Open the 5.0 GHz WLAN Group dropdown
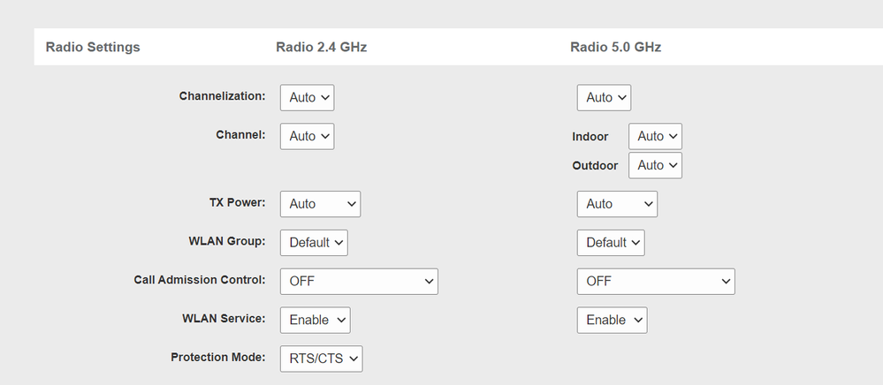The image size is (883, 385). 611,243
